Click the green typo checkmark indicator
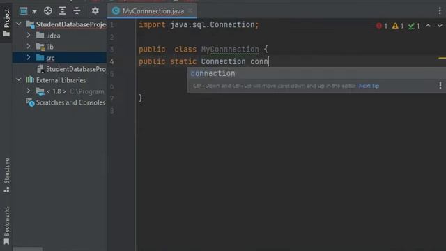Screen dimensions: 446x251 (x=414, y=26)
